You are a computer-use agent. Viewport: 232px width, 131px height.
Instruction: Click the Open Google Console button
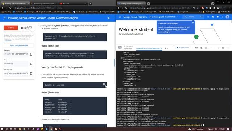tap(19, 45)
